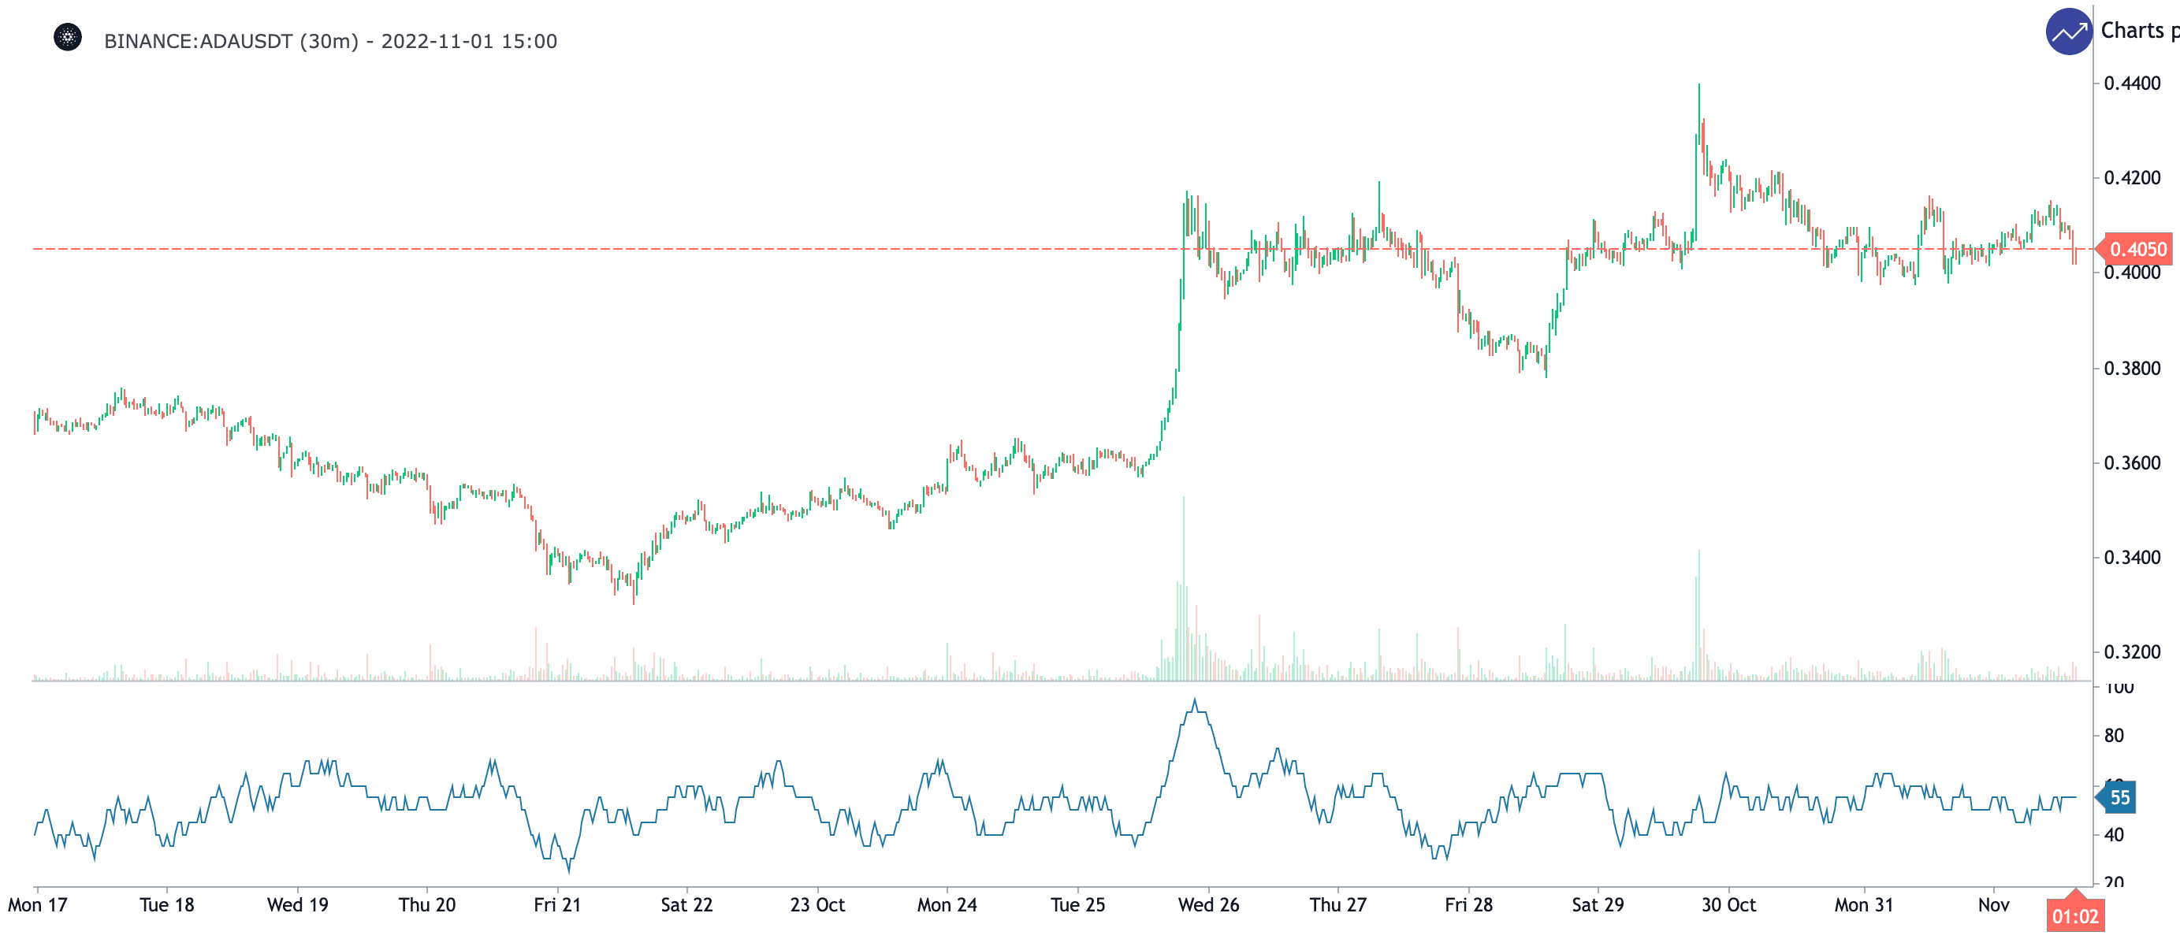Select the Fri 21 date label
Viewport: 2180px width, 939px height.
(x=557, y=905)
